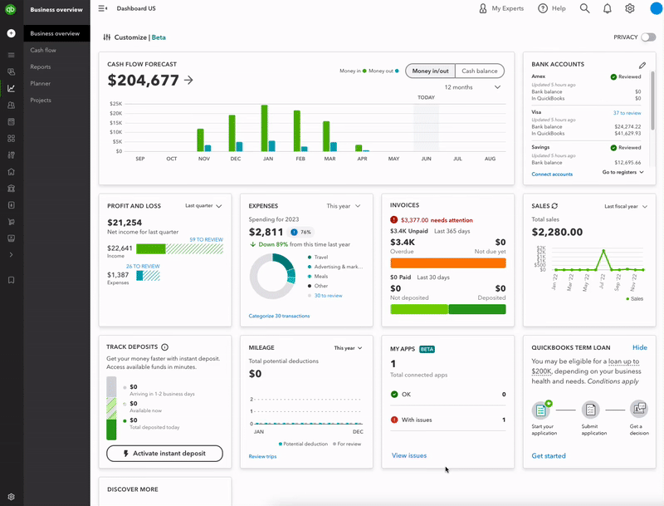Open Profit and Loss Last quarter dropdown
Viewport: 664px width, 506px height.
coord(203,206)
